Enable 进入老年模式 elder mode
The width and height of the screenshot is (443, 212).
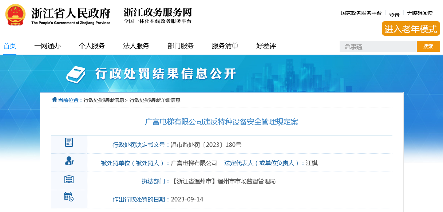click(x=411, y=29)
